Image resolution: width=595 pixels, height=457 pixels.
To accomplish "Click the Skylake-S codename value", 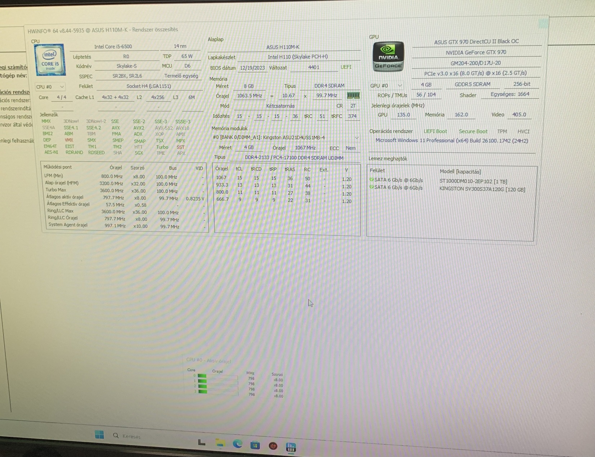I will (127, 66).
